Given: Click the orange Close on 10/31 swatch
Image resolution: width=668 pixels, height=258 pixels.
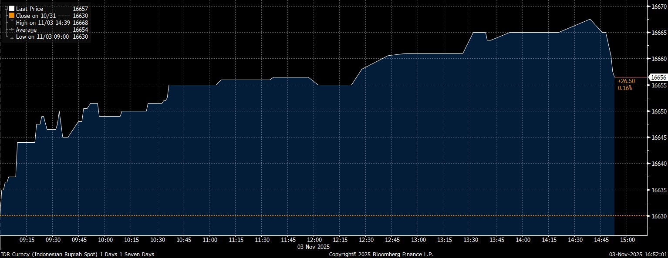Looking at the screenshot, I should 12,16.
